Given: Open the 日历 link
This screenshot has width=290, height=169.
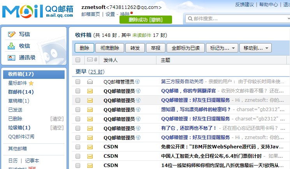Looking at the screenshot, I should tap(13, 161).
